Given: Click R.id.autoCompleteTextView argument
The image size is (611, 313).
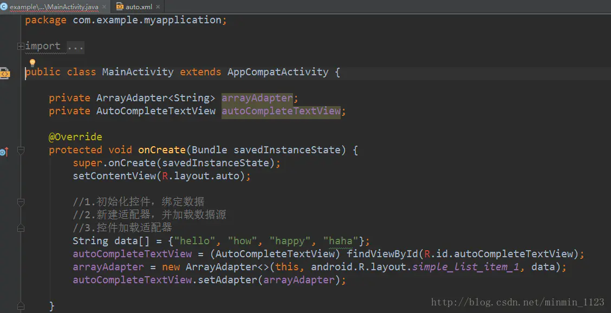Looking at the screenshot, I should point(499,254).
